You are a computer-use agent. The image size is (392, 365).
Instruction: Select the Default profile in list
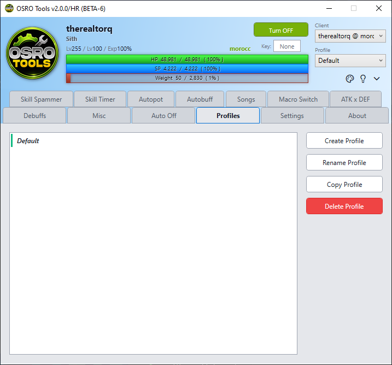coord(153,140)
